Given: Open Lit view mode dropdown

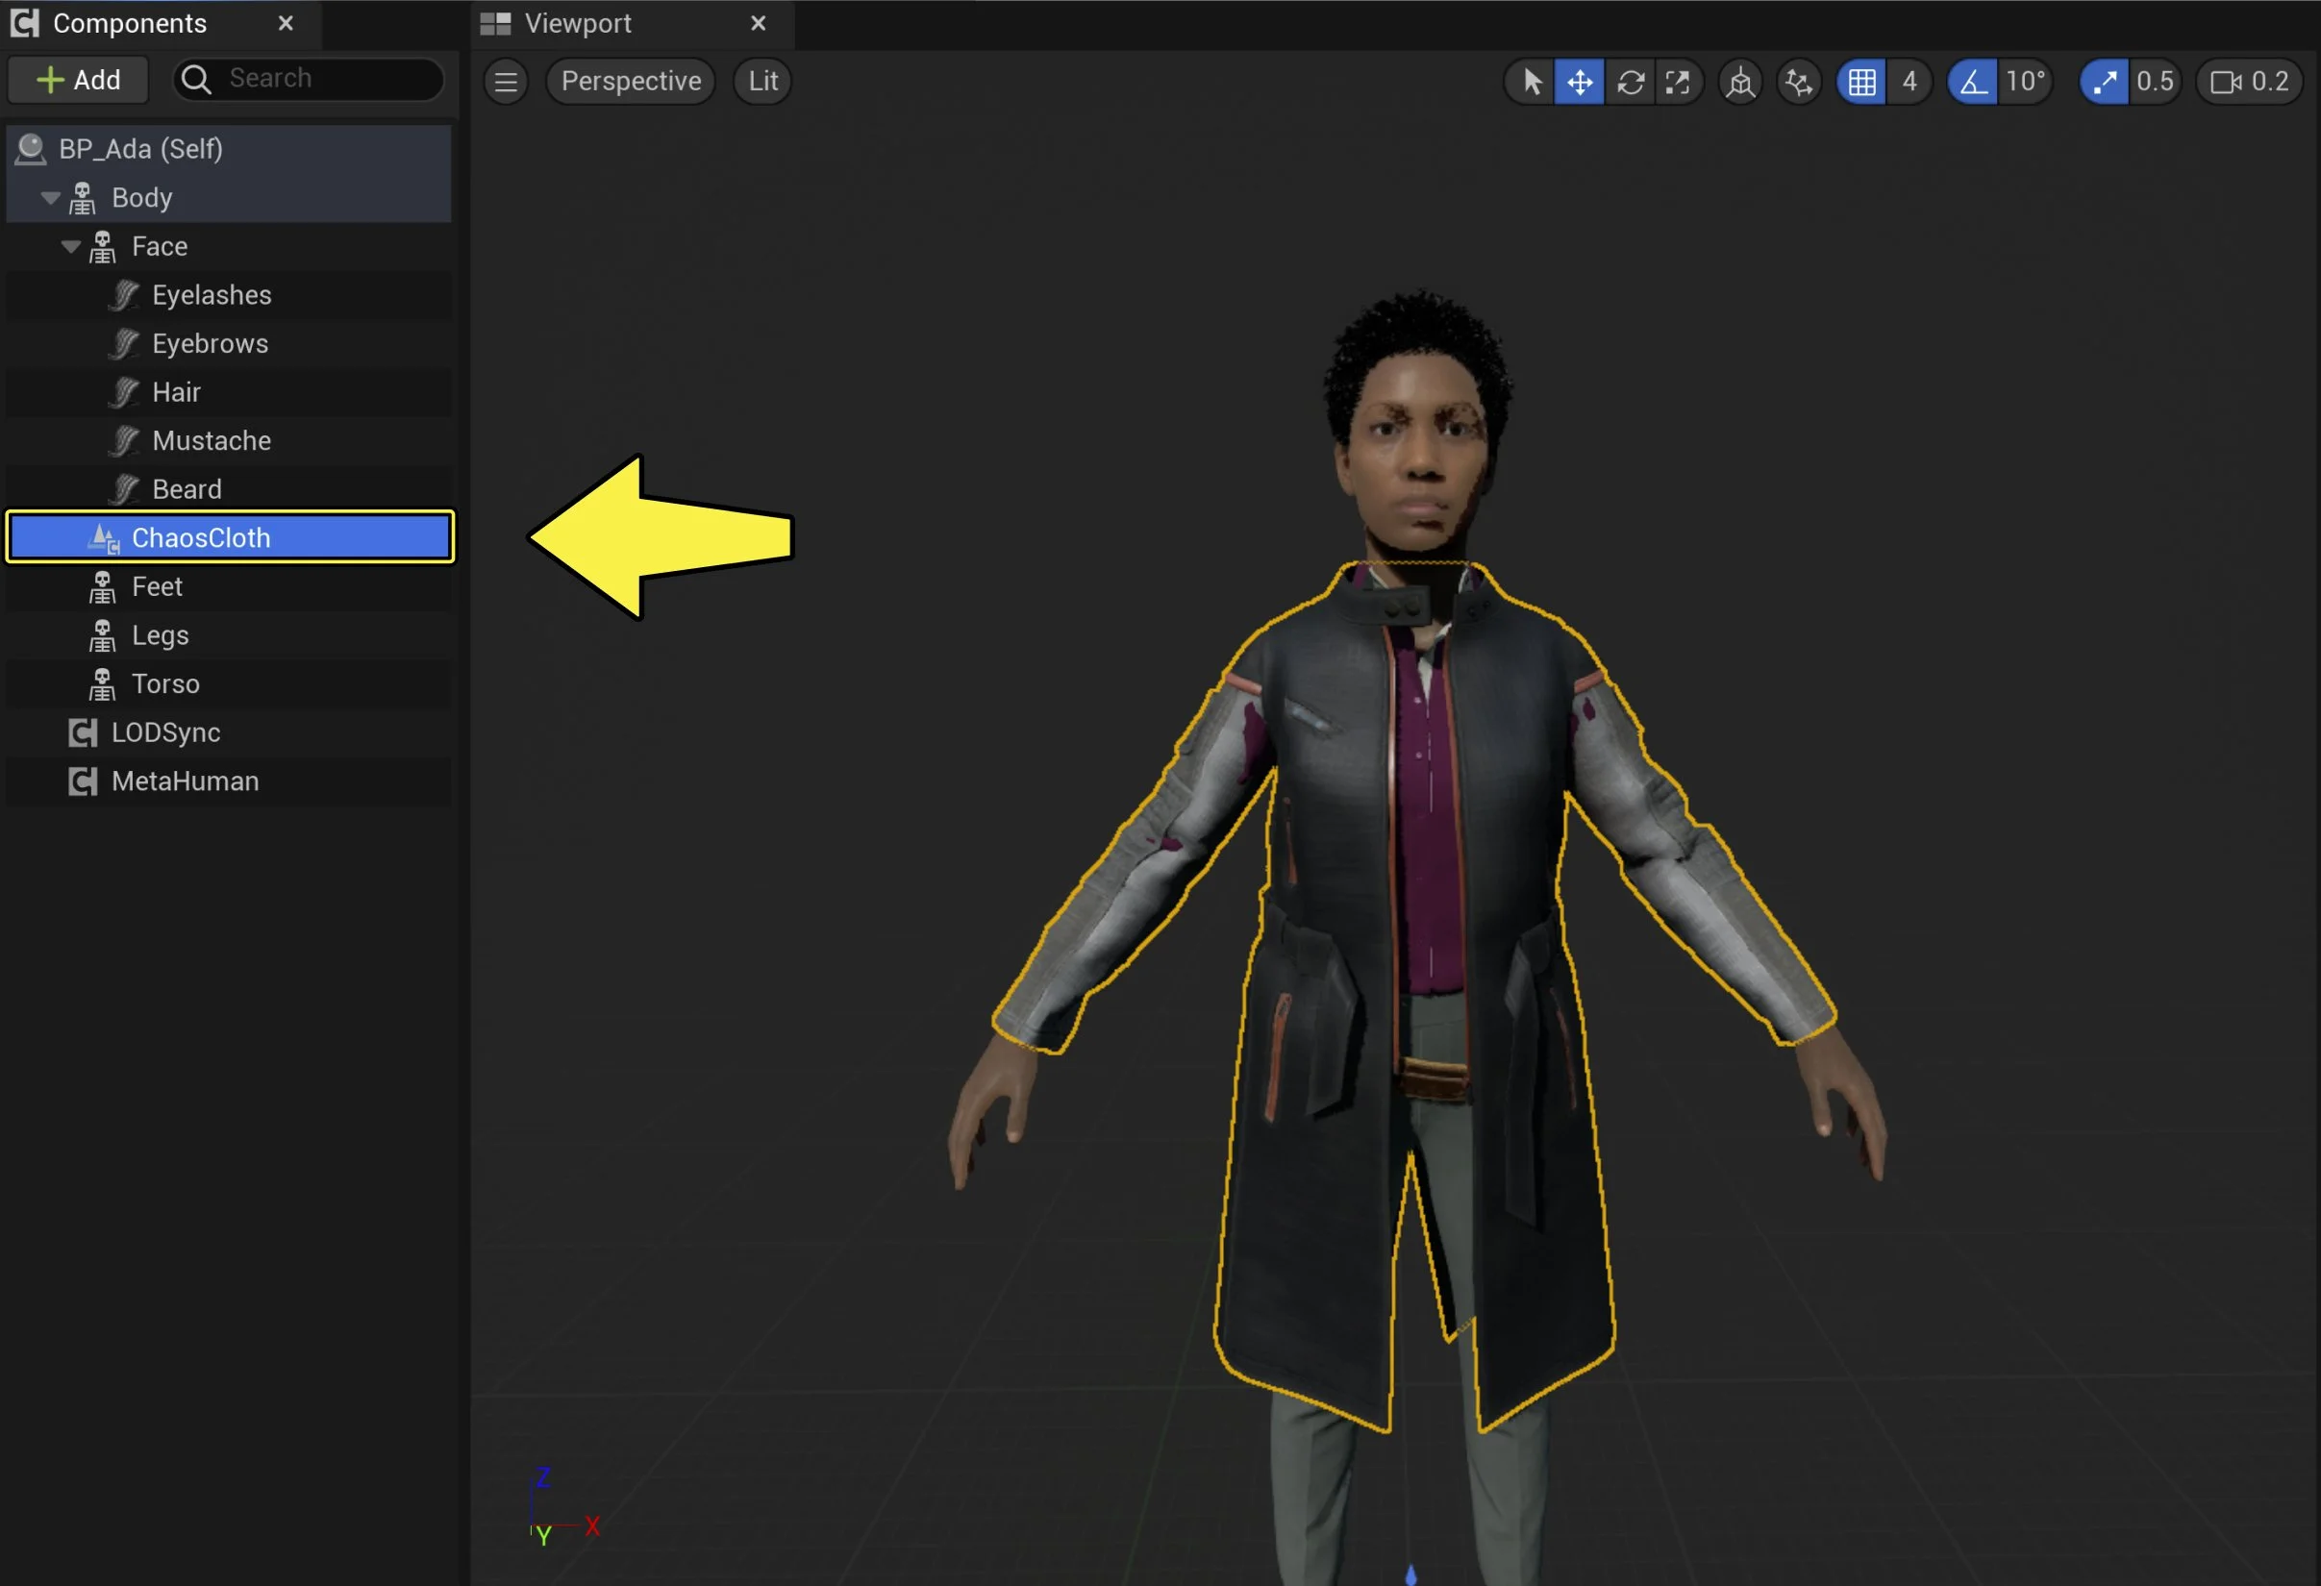Looking at the screenshot, I should pyautogui.click(x=763, y=81).
